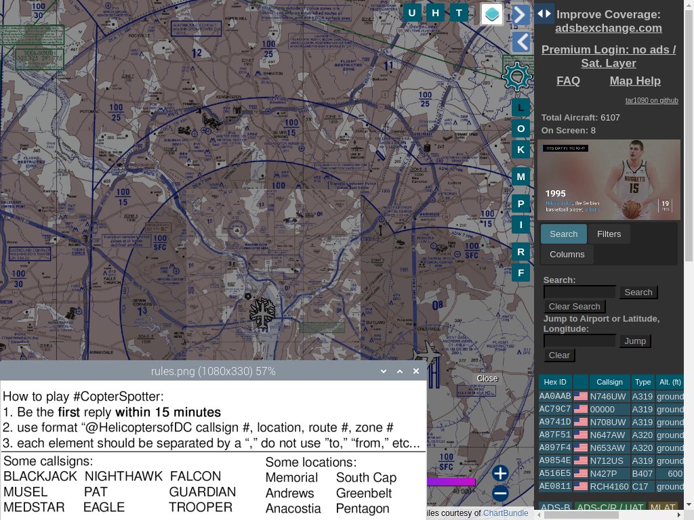
Task: Toggle the M sidebar button
Action: [x=520, y=176]
